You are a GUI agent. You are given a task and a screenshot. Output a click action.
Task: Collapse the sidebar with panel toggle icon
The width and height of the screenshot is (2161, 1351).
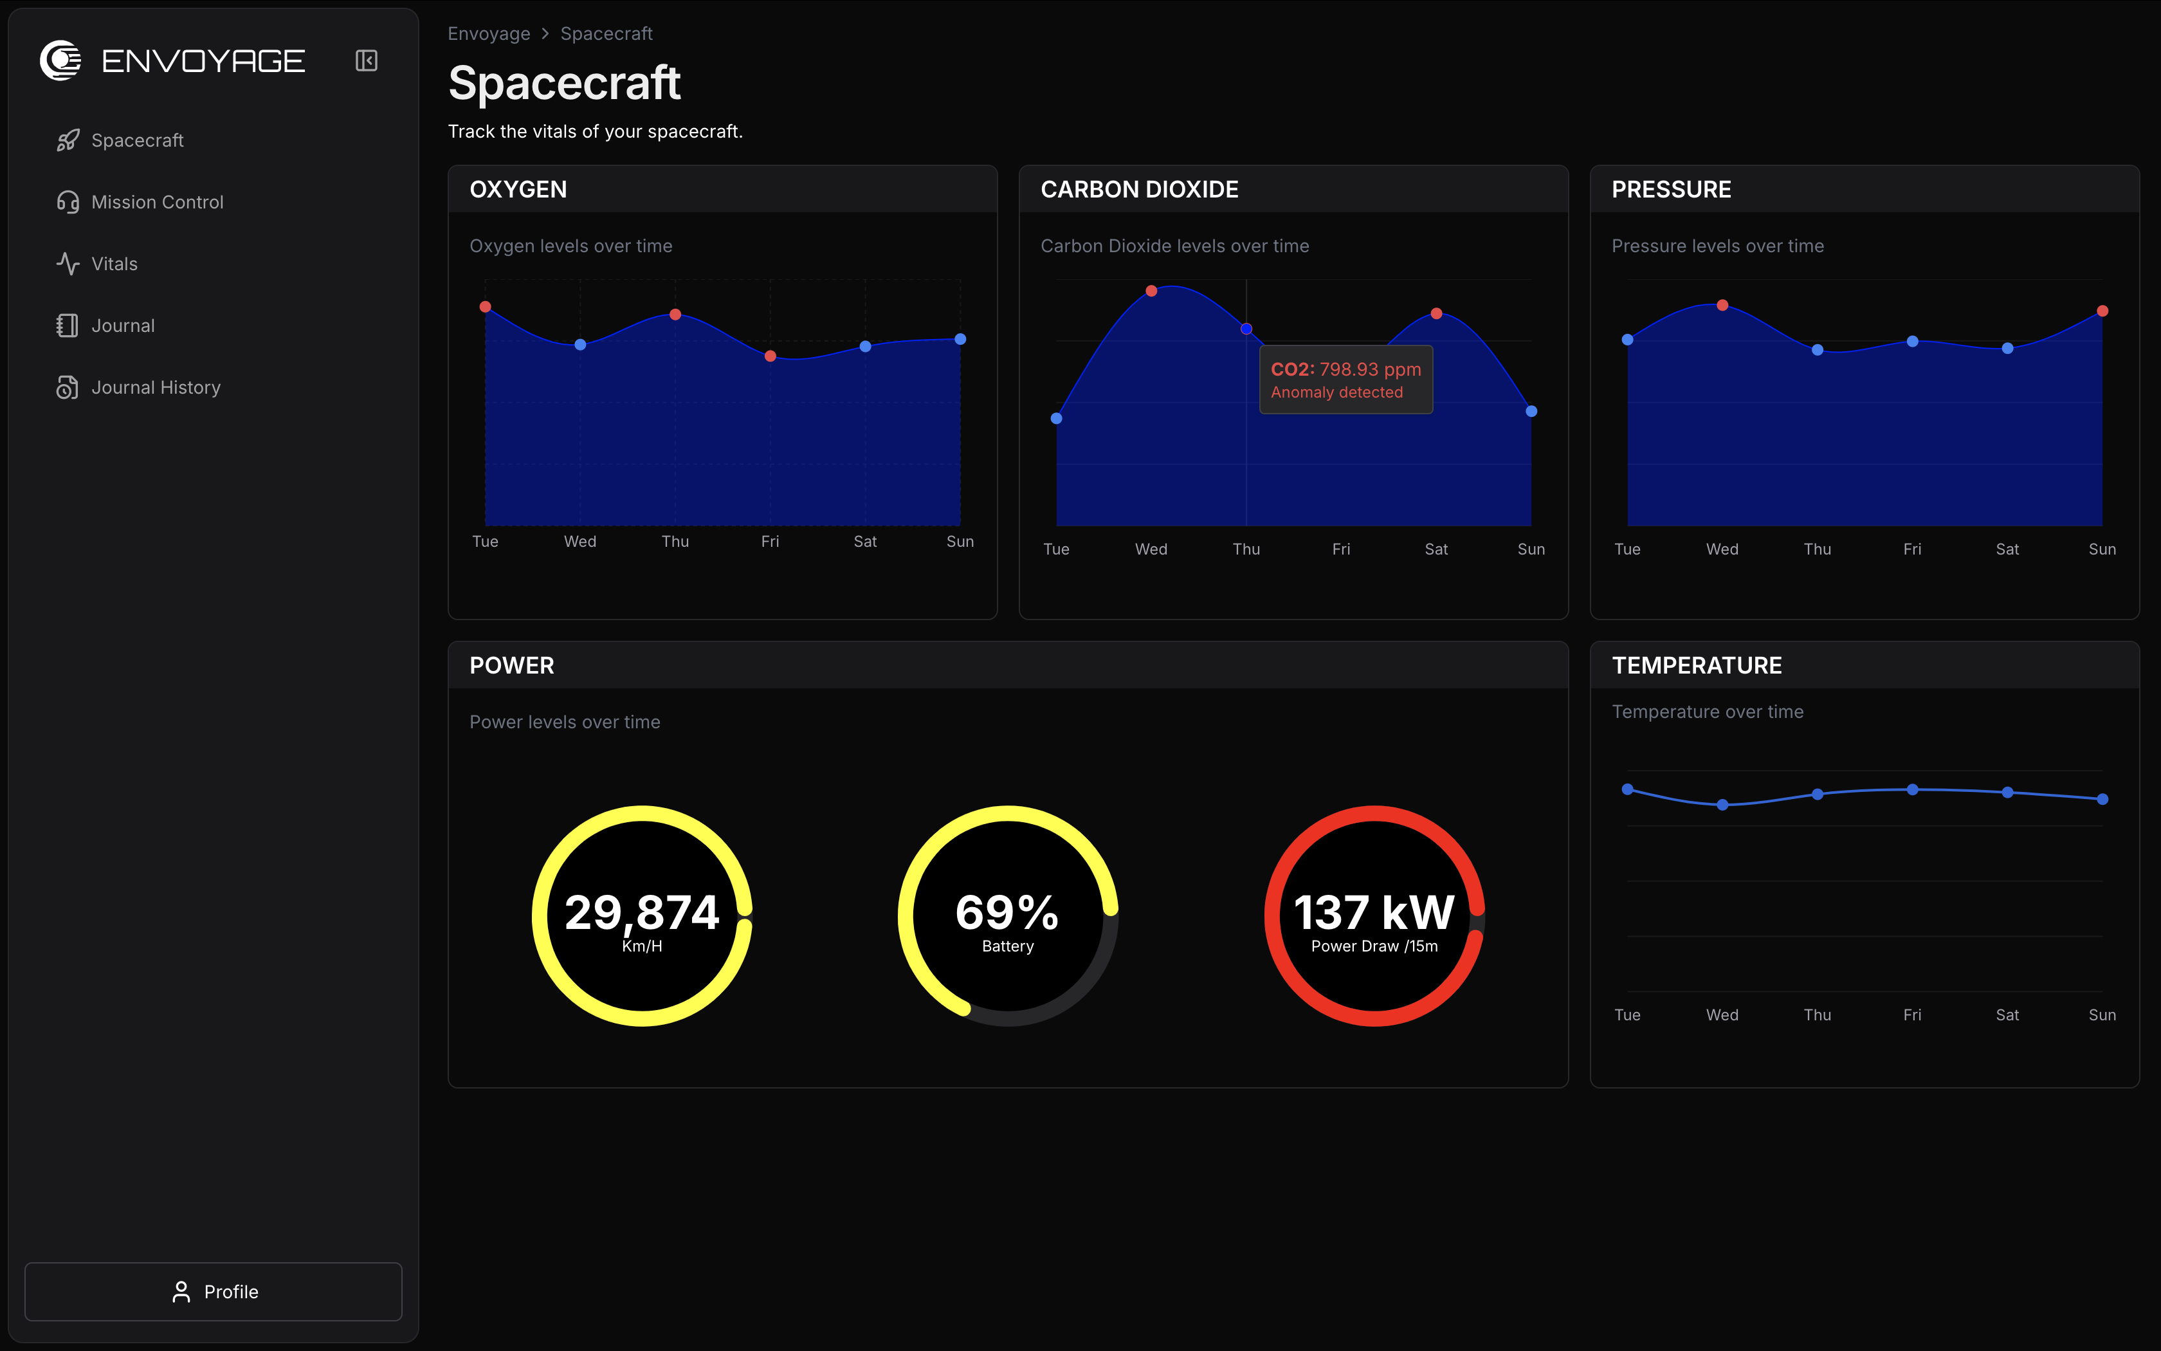click(366, 60)
